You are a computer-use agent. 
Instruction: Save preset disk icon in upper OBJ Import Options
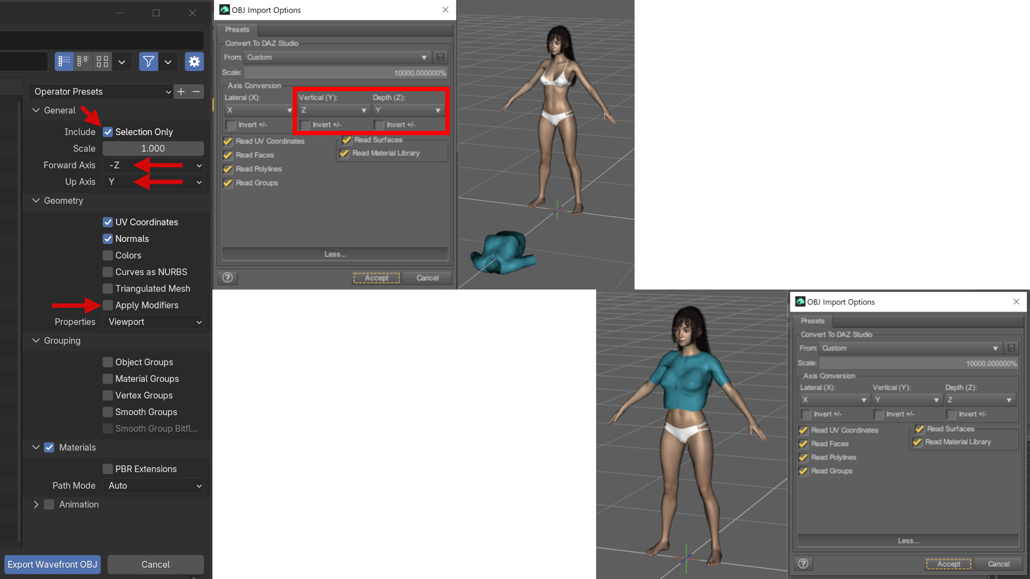(440, 57)
